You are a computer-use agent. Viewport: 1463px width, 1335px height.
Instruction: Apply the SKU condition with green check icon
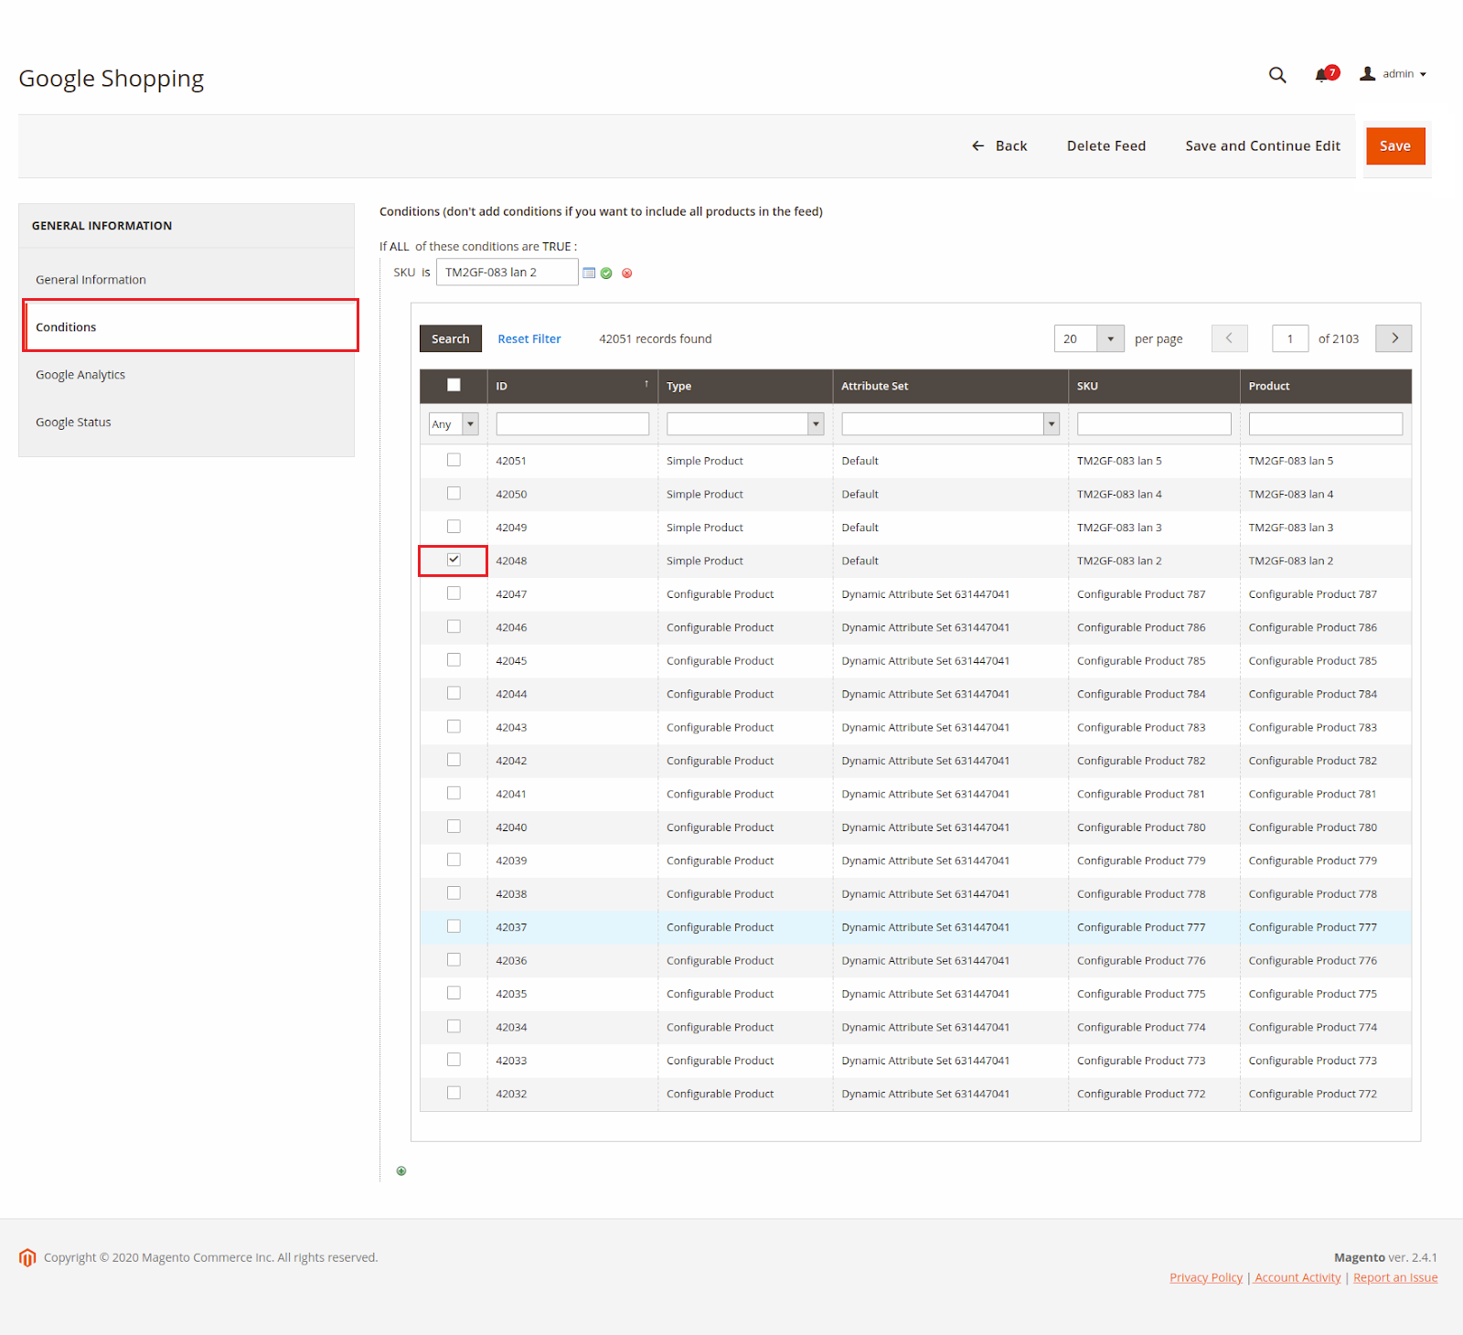(606, 273)
